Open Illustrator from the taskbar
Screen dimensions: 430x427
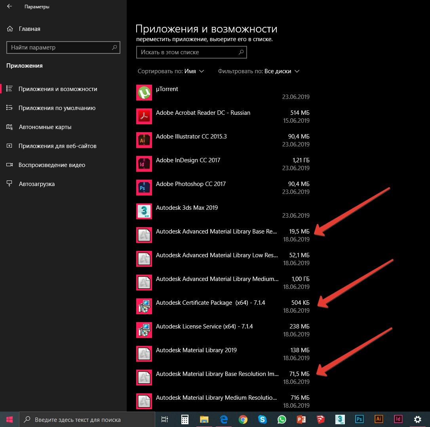(379, 419)
